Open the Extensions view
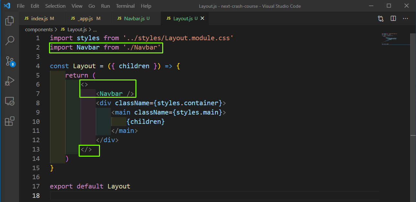 pos(10,121)
